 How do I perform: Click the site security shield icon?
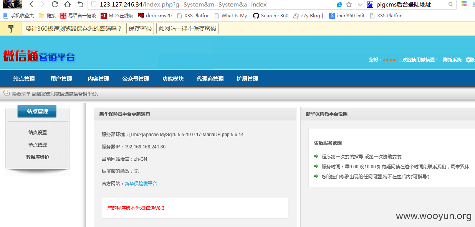point(94,5)
